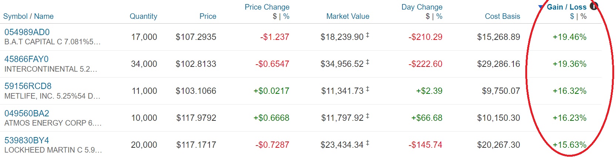Viewport: 616px width, 157px height.
Task: Sort by the Price column header
Action: tap(208, 16)
